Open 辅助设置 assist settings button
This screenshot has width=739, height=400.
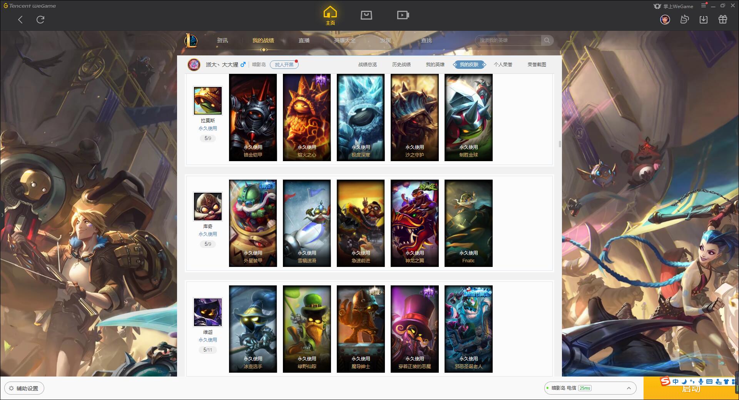(x=24, y=388)
